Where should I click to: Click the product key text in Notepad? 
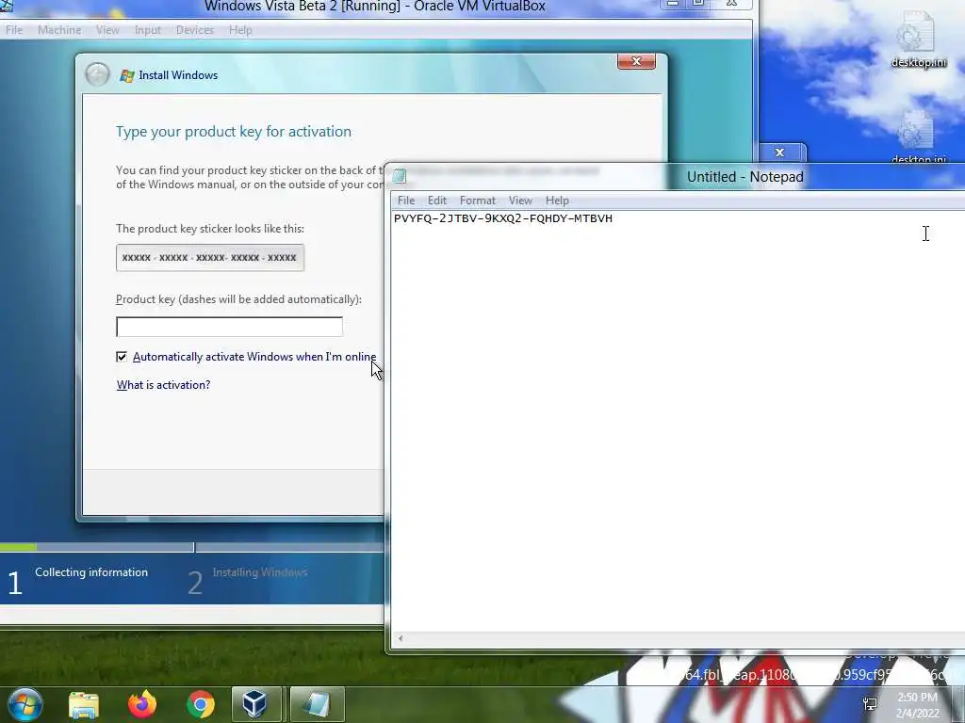click(x=503, y=218)
